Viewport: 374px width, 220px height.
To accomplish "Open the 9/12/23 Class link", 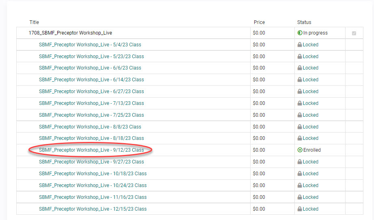I will [x=91, y=150].
